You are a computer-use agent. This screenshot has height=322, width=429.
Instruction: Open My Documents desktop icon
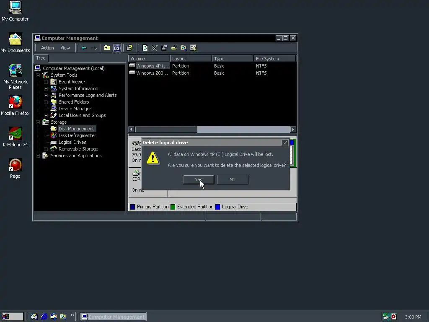pos(15,43)
